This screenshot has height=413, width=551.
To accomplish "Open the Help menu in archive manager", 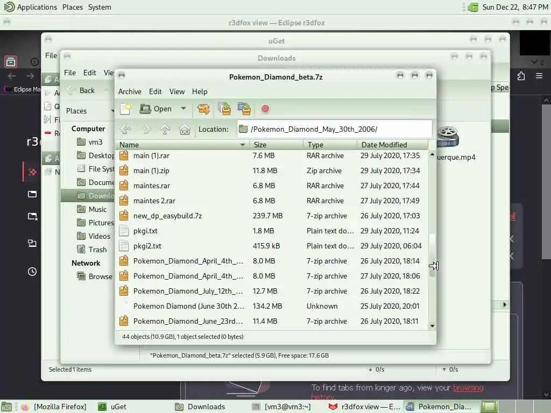I will click(200, 91).
